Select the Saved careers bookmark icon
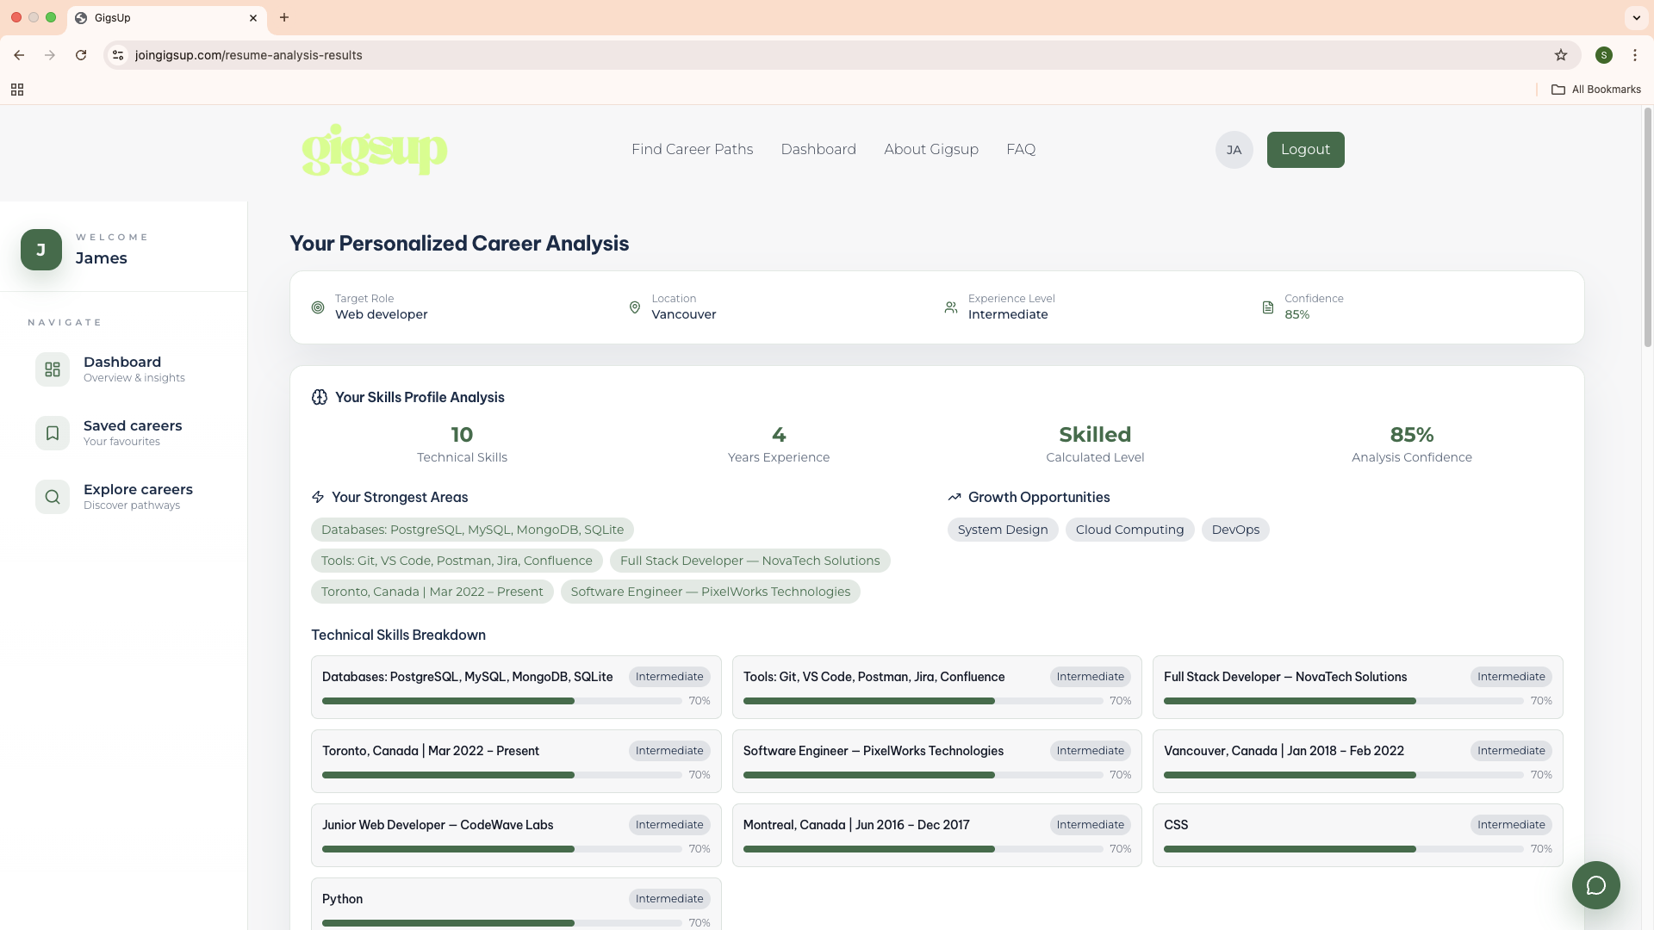Screen dimensions: 1654x930 tap(53, 432)
